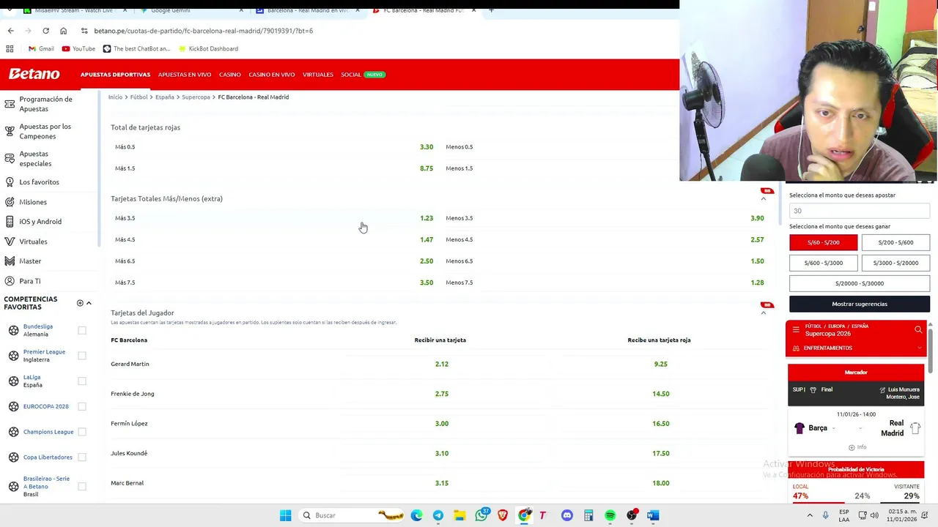Click the Premier League ball icon
The height and width of the screenshot is (527, 938).
click(13, 356)
